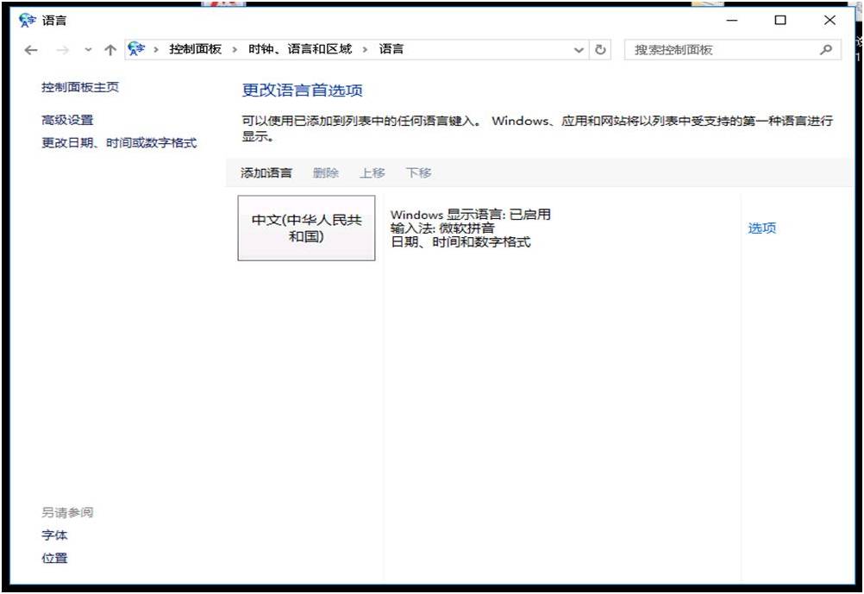Image resolution: width=864 pixels, height=594 pixels.
Task: Expand the address bar history dropdown
Action: click(579, 50)
